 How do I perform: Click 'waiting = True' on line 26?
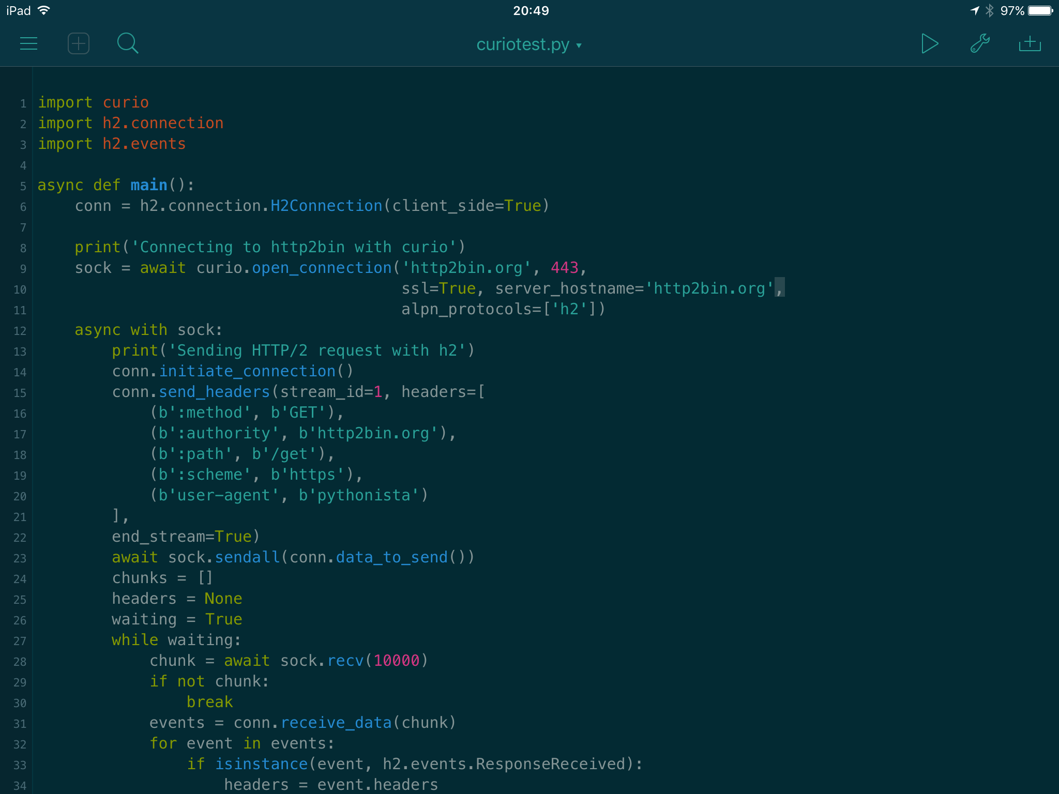[x=177, y=619]
